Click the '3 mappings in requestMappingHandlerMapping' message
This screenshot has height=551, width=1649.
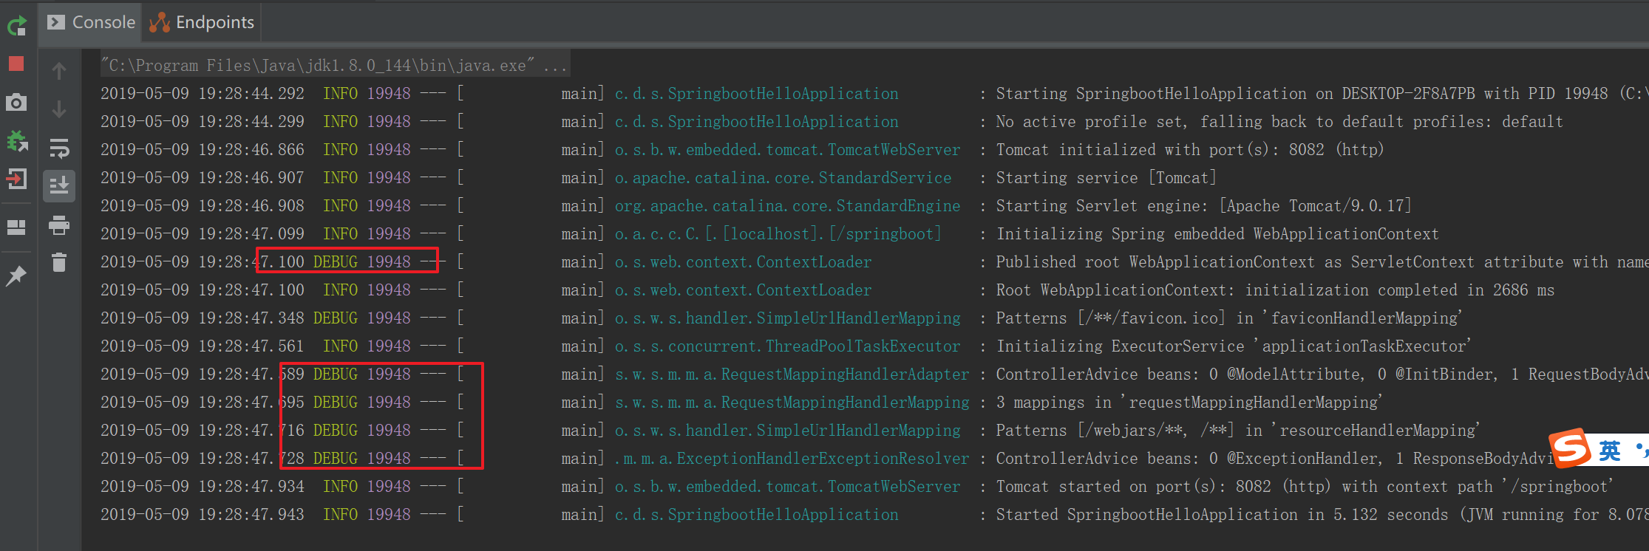[x=1189, y=403]
